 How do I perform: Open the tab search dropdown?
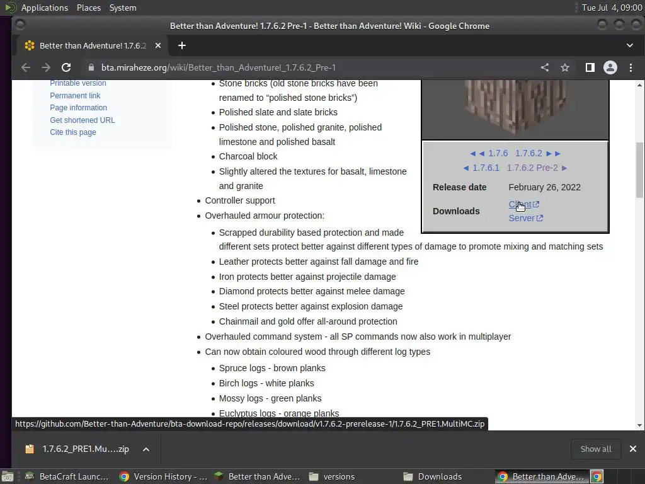click(x=630, y=45)
